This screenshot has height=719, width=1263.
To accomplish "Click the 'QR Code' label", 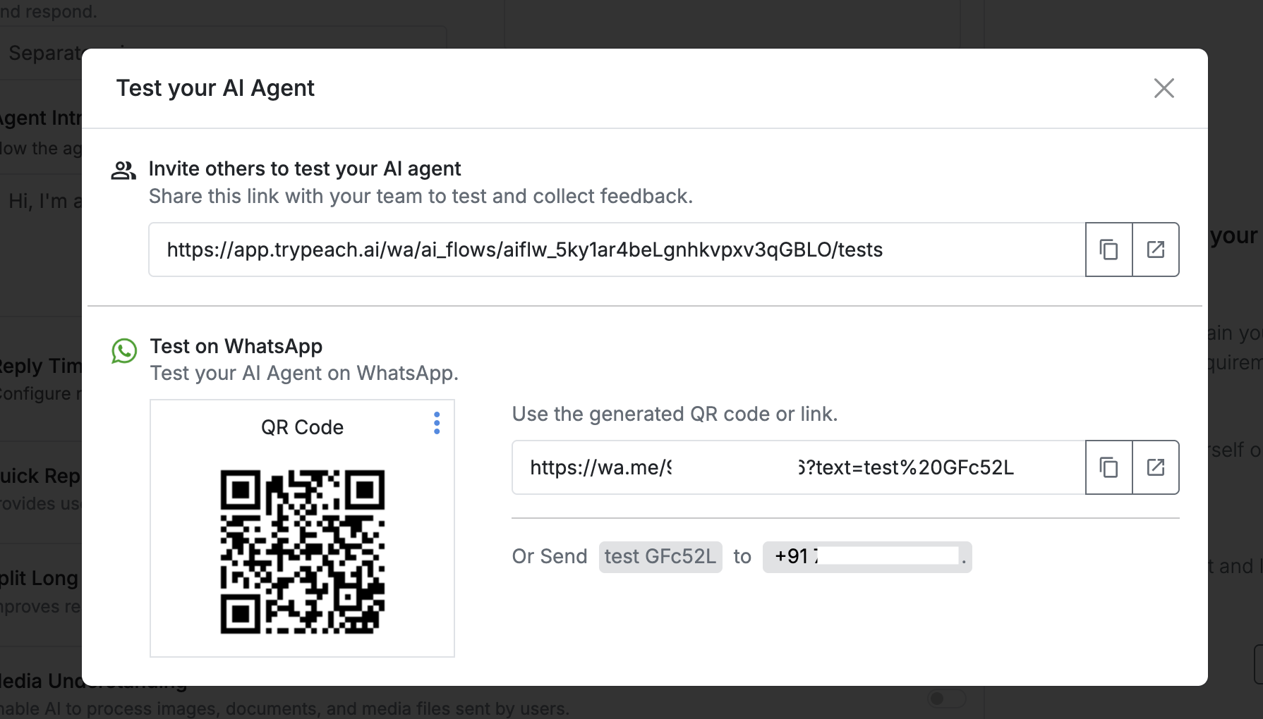I will (302, 427).
